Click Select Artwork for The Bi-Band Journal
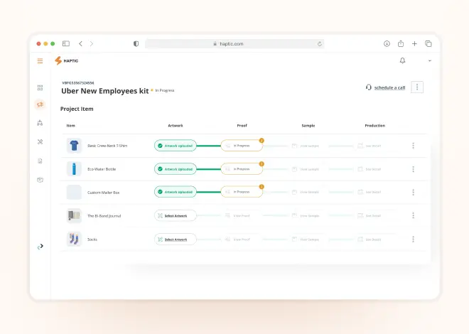 [176, 215]
